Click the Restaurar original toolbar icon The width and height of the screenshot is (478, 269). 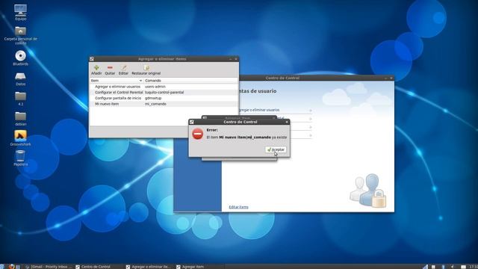[146, 68]
